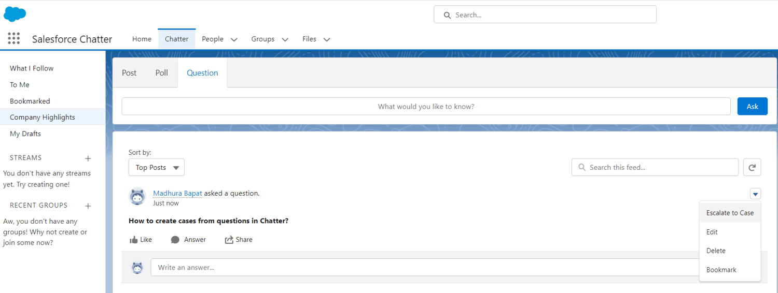Click the Share icon on the question
Screen dimensions: 778x293
coord(229,240)
